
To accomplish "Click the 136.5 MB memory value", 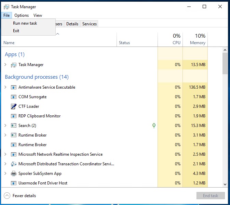I will pyautogui.click(x=197, y=87).
